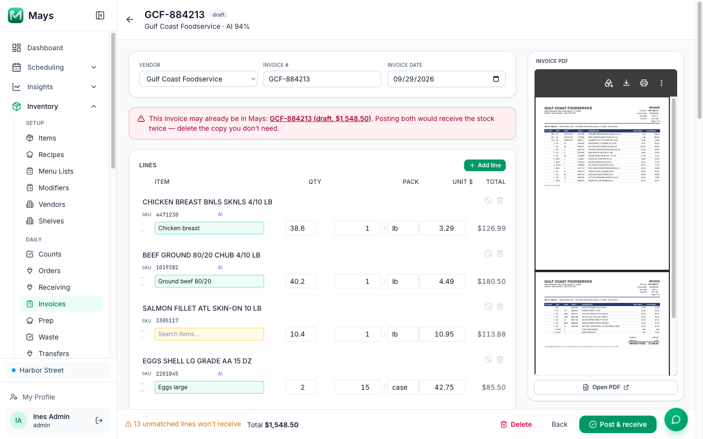Ignore the Chicken Breast line icon

coord(488,200)
